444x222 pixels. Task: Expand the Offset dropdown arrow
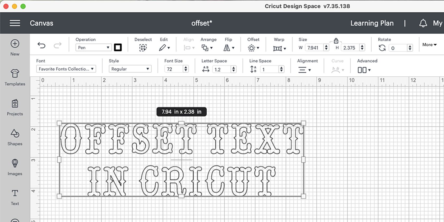tap(258, 48)
